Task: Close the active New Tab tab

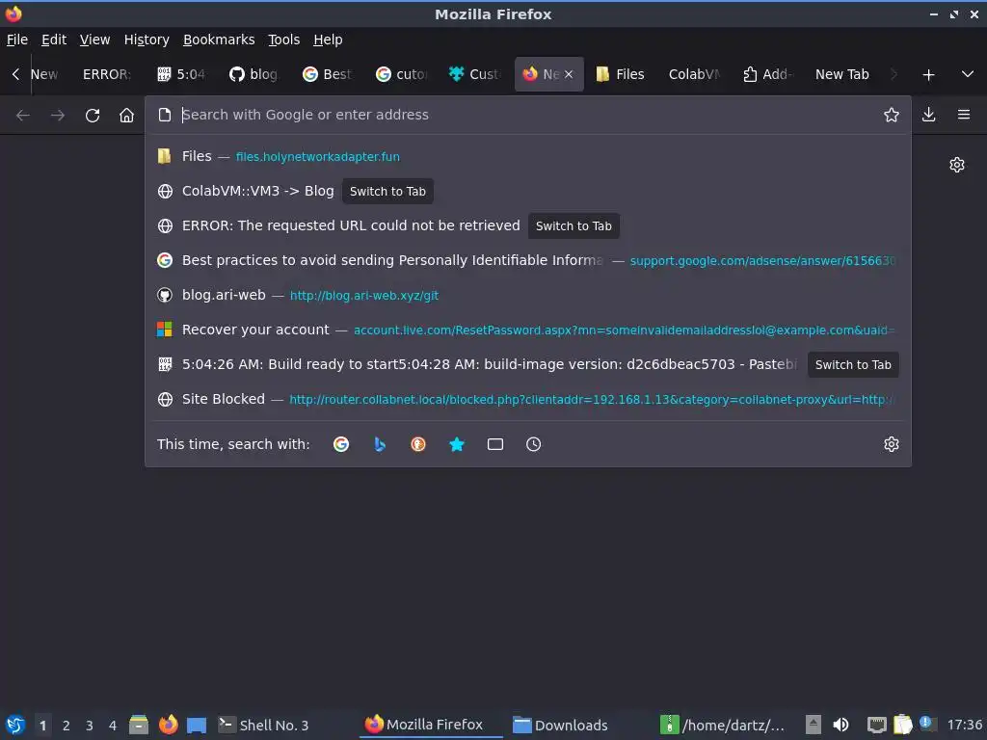Action: tap(569, 74)
